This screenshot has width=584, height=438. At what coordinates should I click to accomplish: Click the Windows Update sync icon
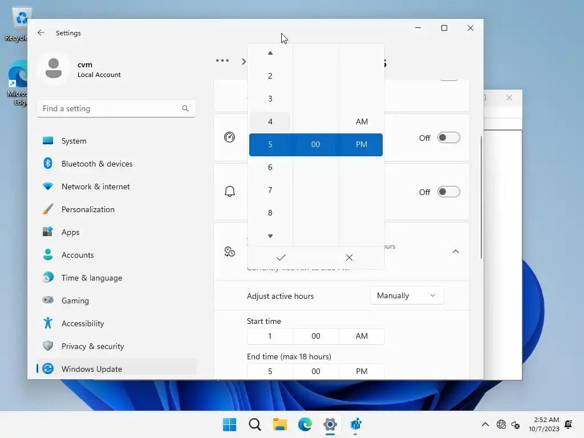point(48,368)
